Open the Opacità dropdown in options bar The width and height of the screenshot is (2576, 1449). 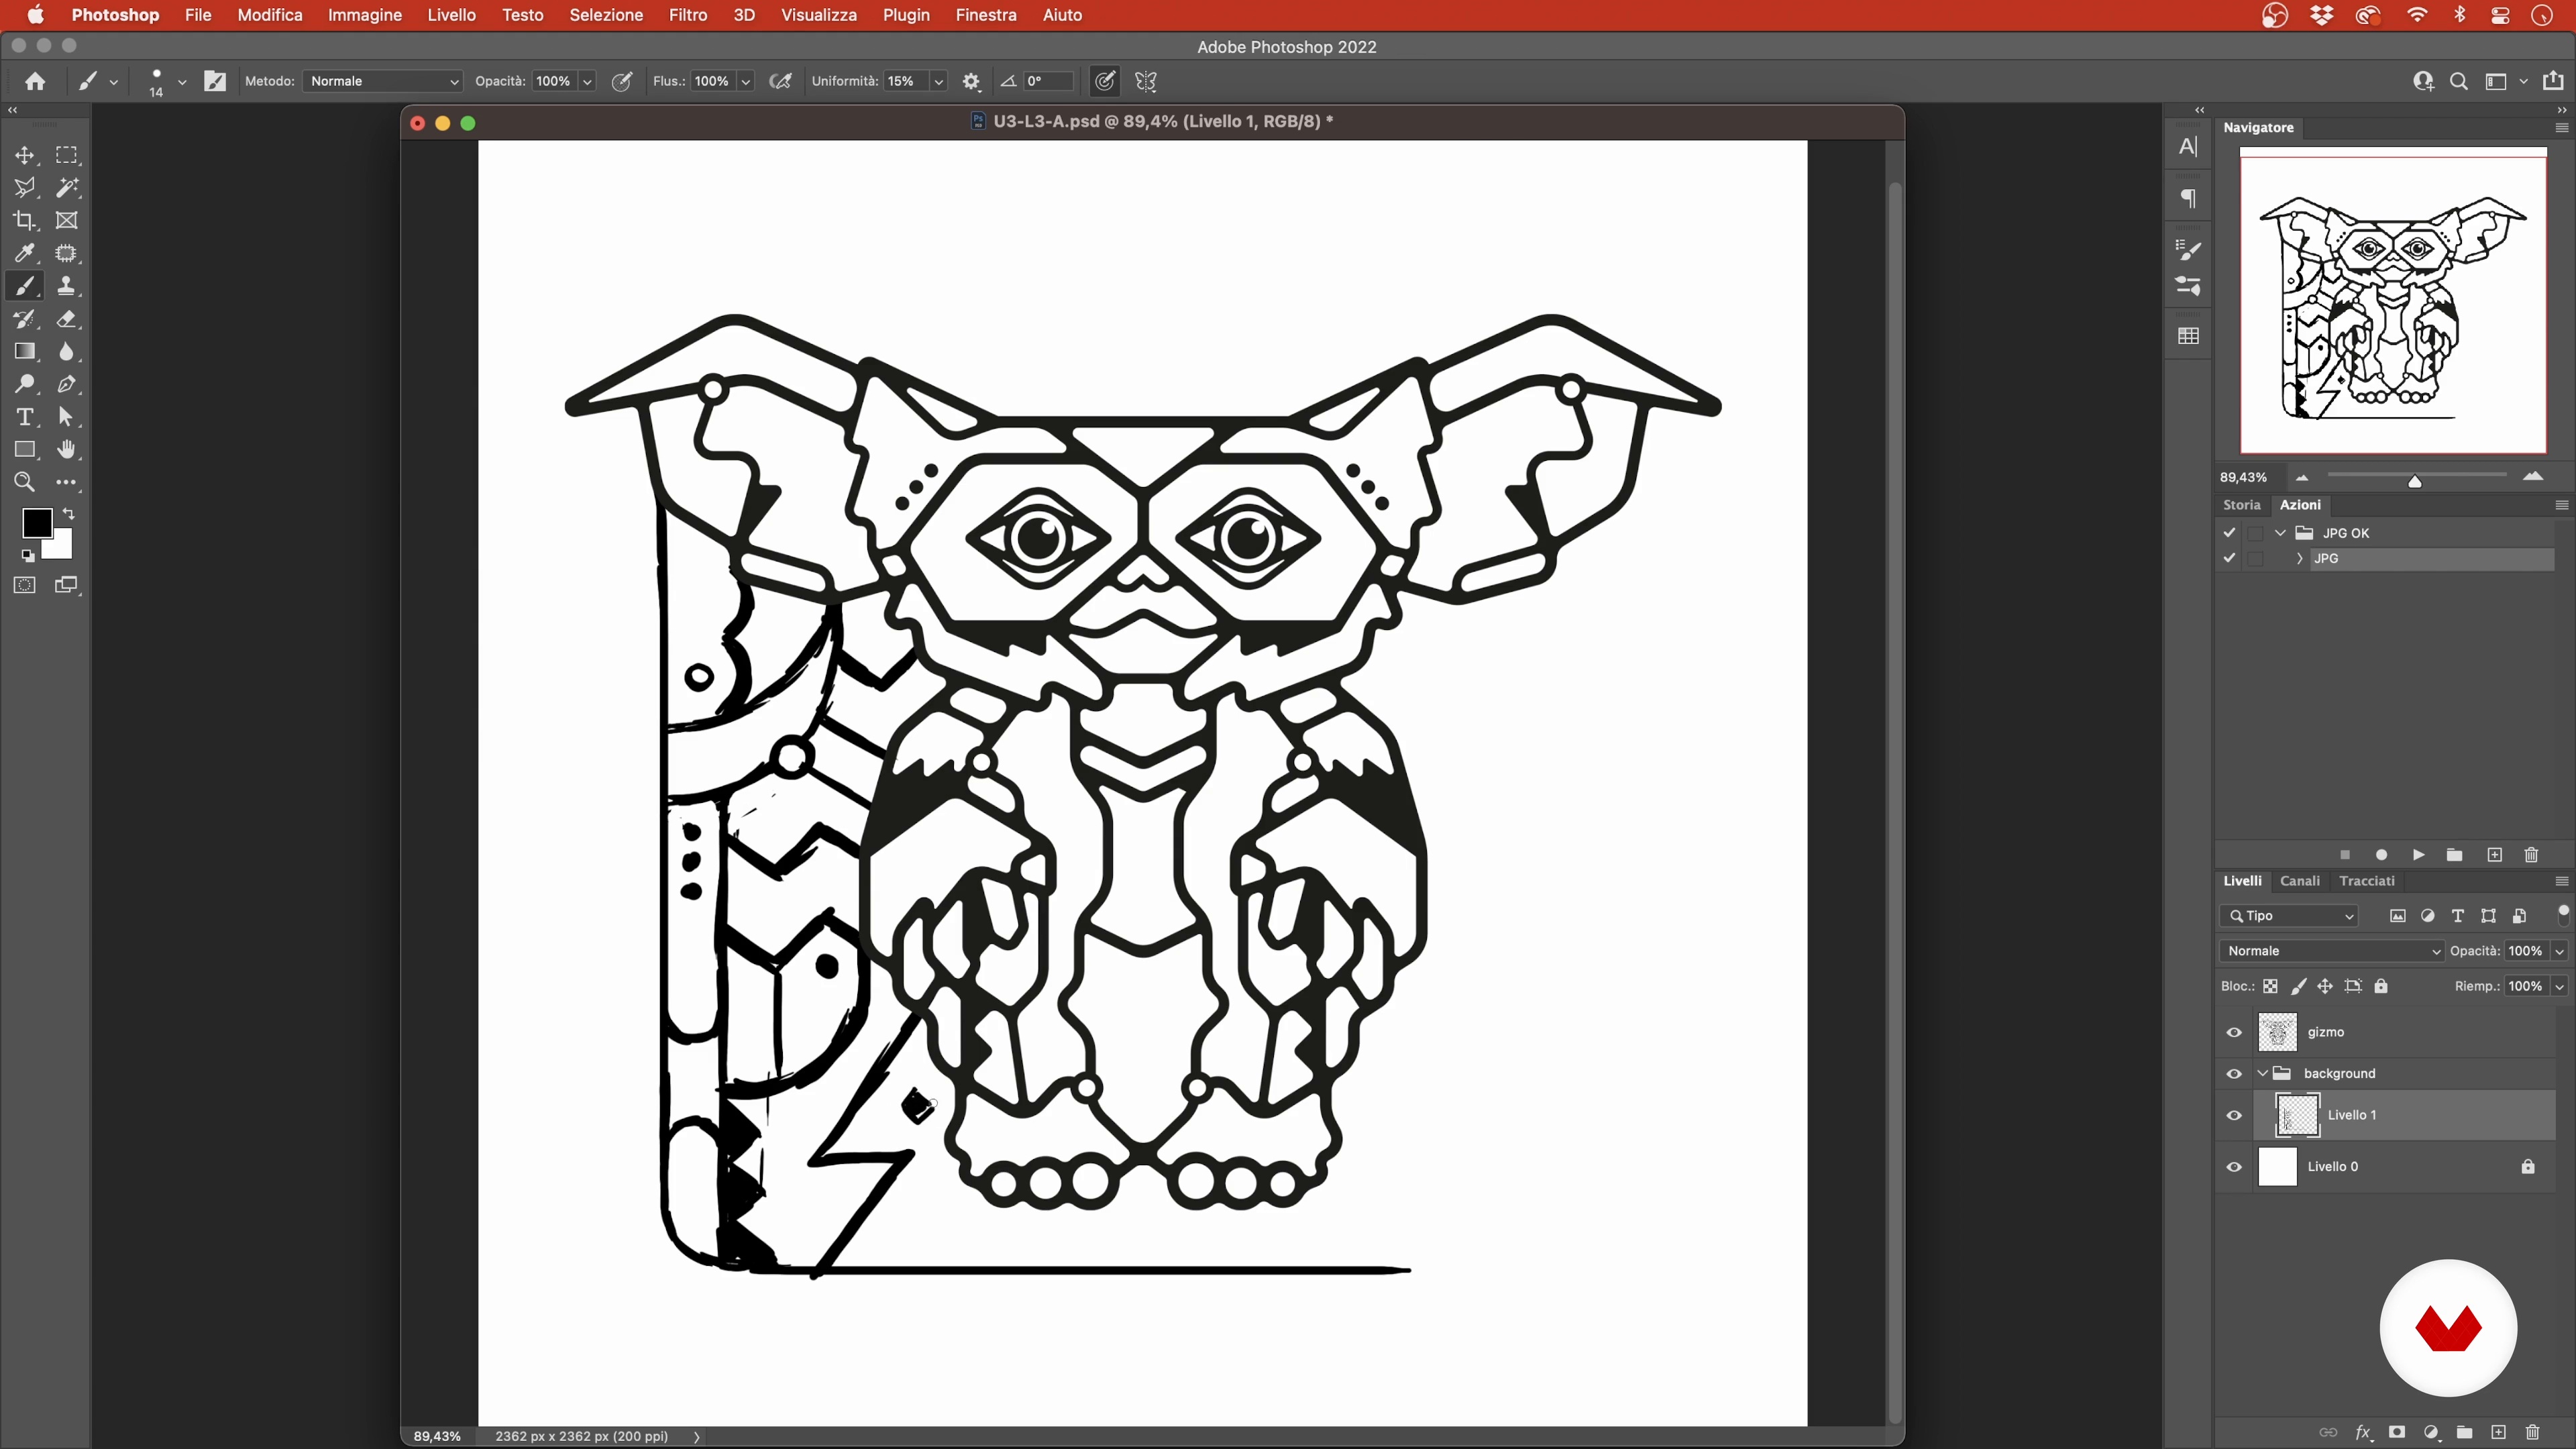click(588, 81)
